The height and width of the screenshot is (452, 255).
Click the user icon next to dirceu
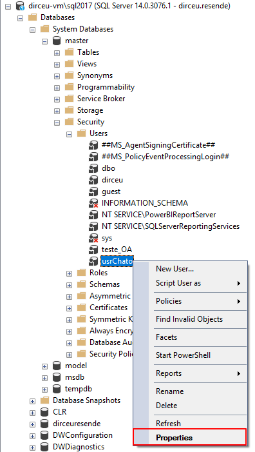tap(93, 180)
